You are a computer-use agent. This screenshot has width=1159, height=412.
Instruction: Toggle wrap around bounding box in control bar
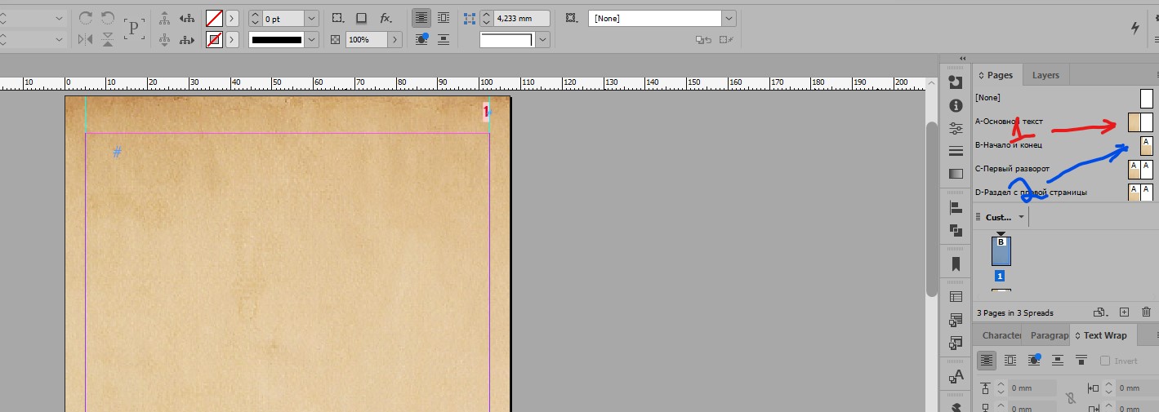coord(444,18)
